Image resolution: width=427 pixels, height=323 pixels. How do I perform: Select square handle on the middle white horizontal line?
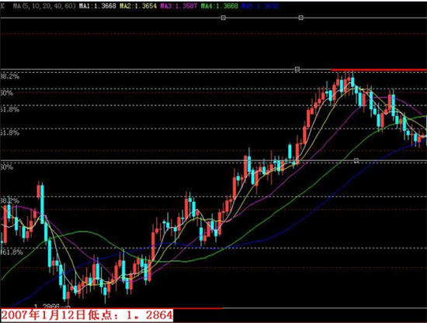[356, 160]
